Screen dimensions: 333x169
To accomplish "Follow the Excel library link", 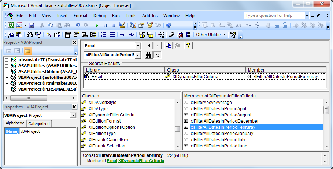I will [112, 161].
